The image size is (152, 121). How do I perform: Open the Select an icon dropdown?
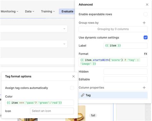coord(52,111)
